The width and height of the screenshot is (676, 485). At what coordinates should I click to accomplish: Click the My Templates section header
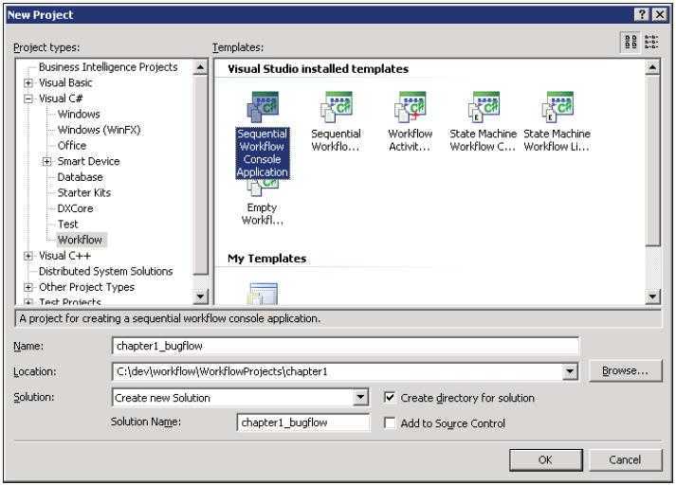(x=266, y=259)
